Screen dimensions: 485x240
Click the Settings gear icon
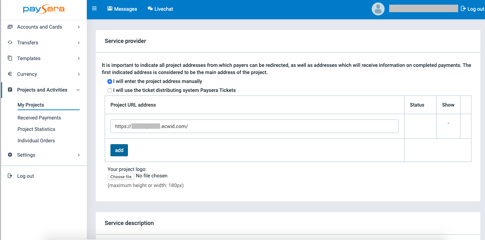pos(10,155)
